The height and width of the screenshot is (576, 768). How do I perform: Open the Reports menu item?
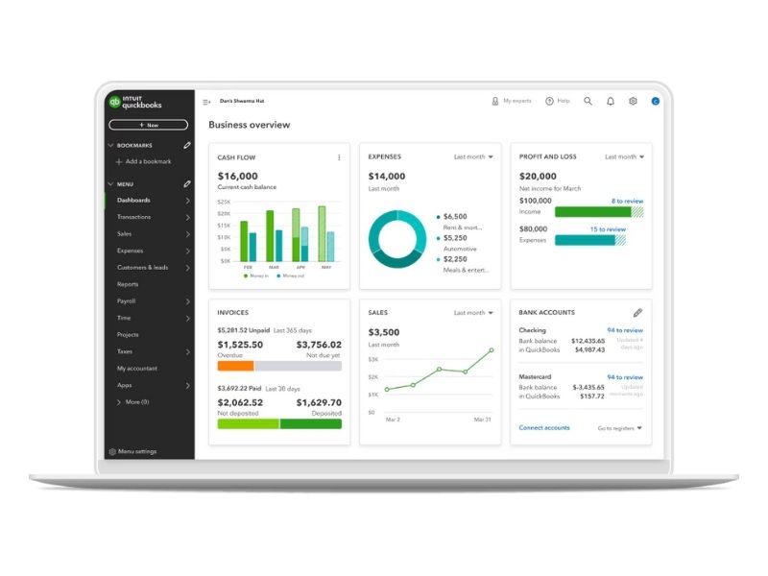128,284
